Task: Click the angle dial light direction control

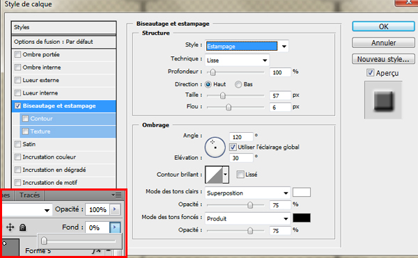Action: pos(215,147)
